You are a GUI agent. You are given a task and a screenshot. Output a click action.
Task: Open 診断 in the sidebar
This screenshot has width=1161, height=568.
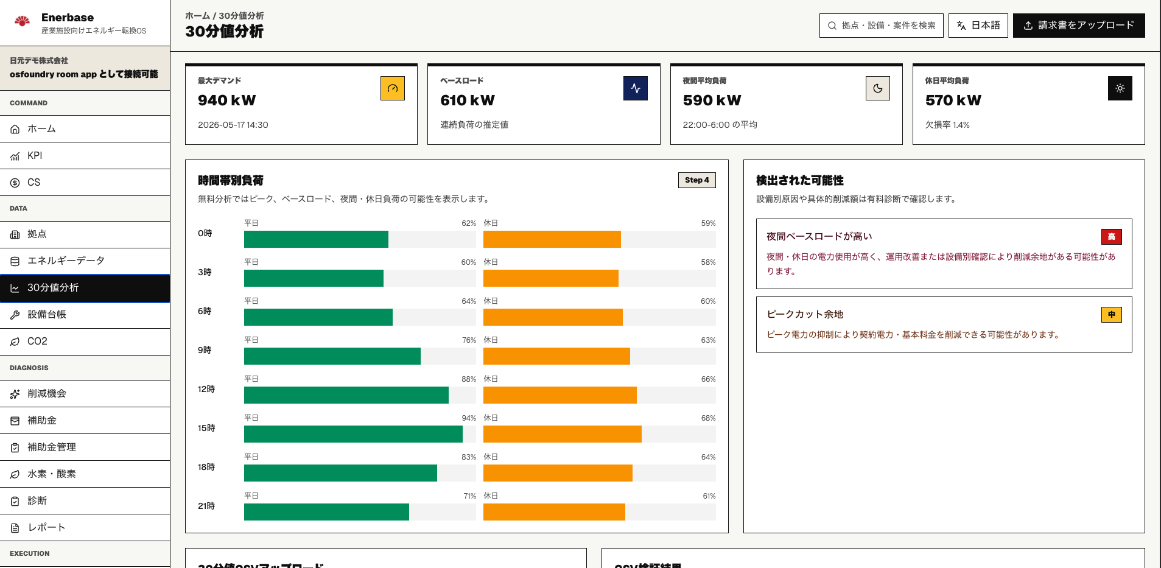(x=85, y=501)
